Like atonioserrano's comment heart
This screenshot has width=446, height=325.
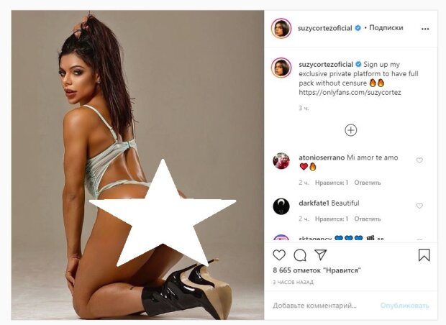click(x=419, y=160)
